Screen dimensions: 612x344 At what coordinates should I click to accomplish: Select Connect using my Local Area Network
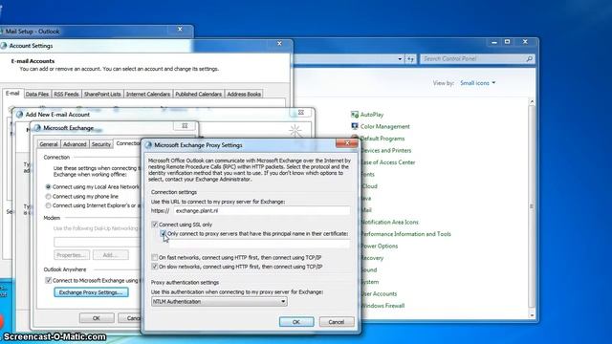[49, 187]
